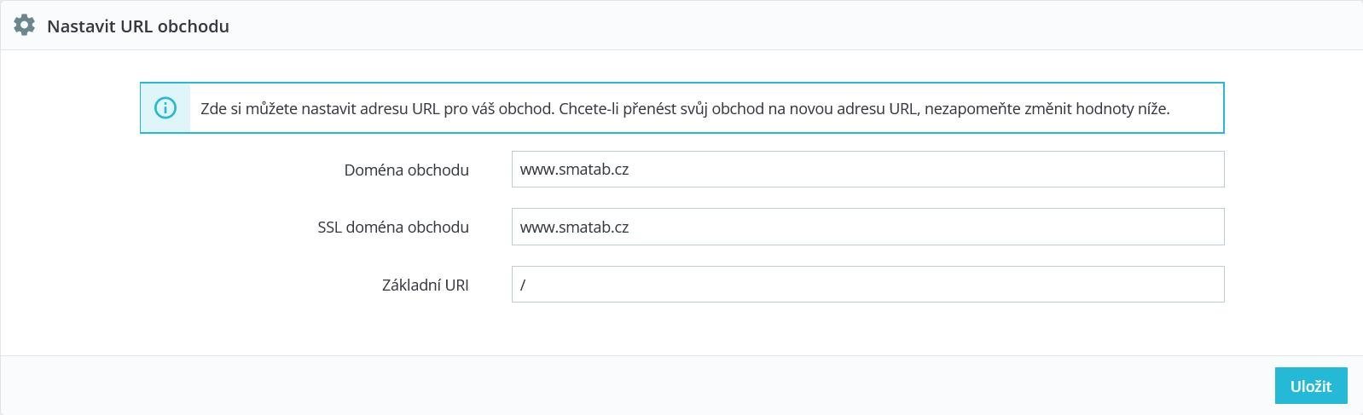Click the info circle icon in the alert
The image size is (1363, 415).
(x=165, y=108)
